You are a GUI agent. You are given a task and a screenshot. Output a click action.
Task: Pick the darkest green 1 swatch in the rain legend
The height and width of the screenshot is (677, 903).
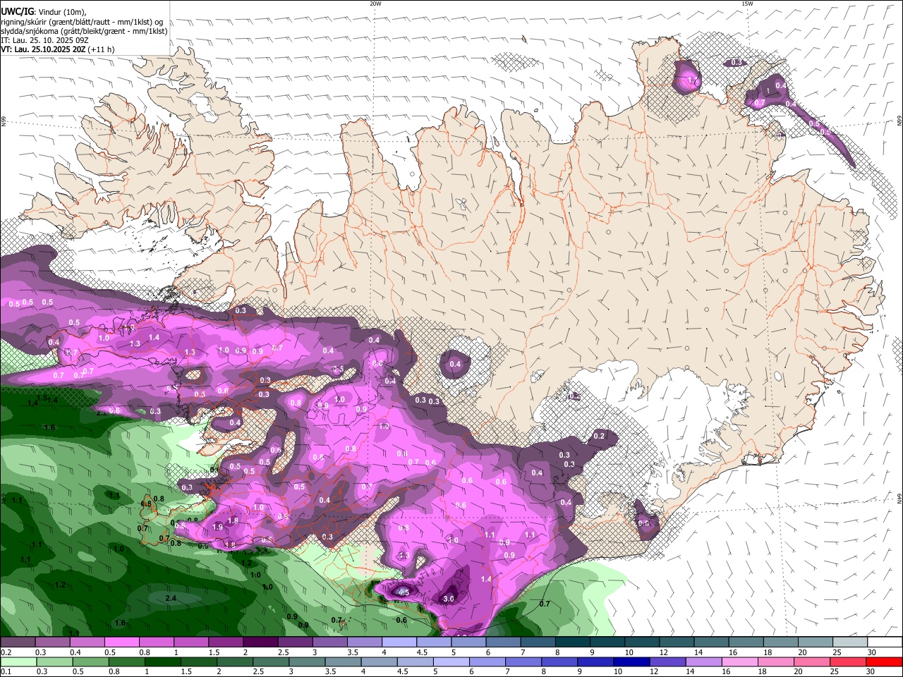coord(162,661)
